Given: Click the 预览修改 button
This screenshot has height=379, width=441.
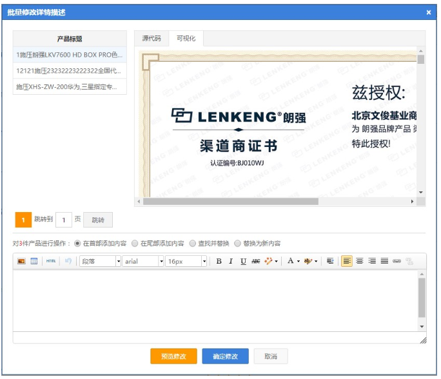Looking at the screenshot, I should 173,356.
